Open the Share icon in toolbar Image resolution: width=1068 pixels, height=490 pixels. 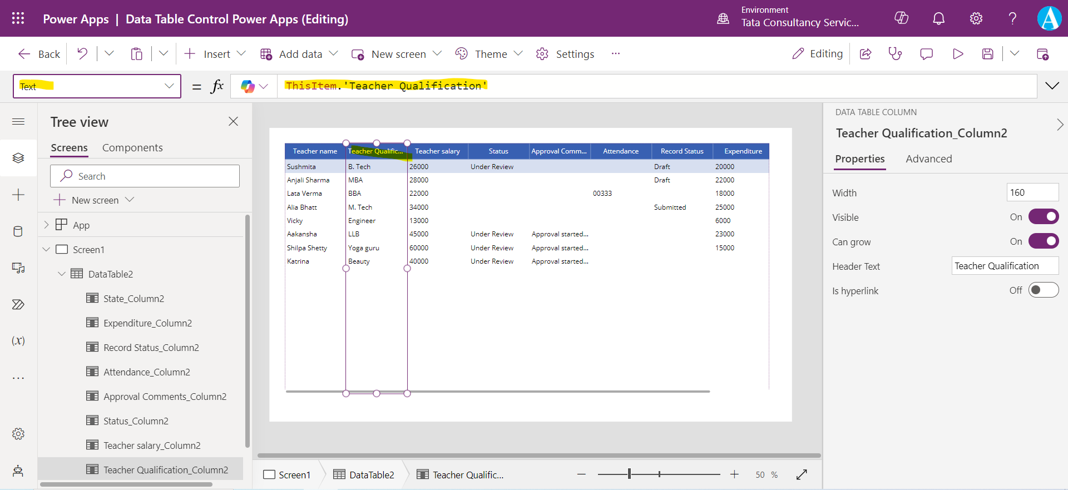[x=866, y=54]
